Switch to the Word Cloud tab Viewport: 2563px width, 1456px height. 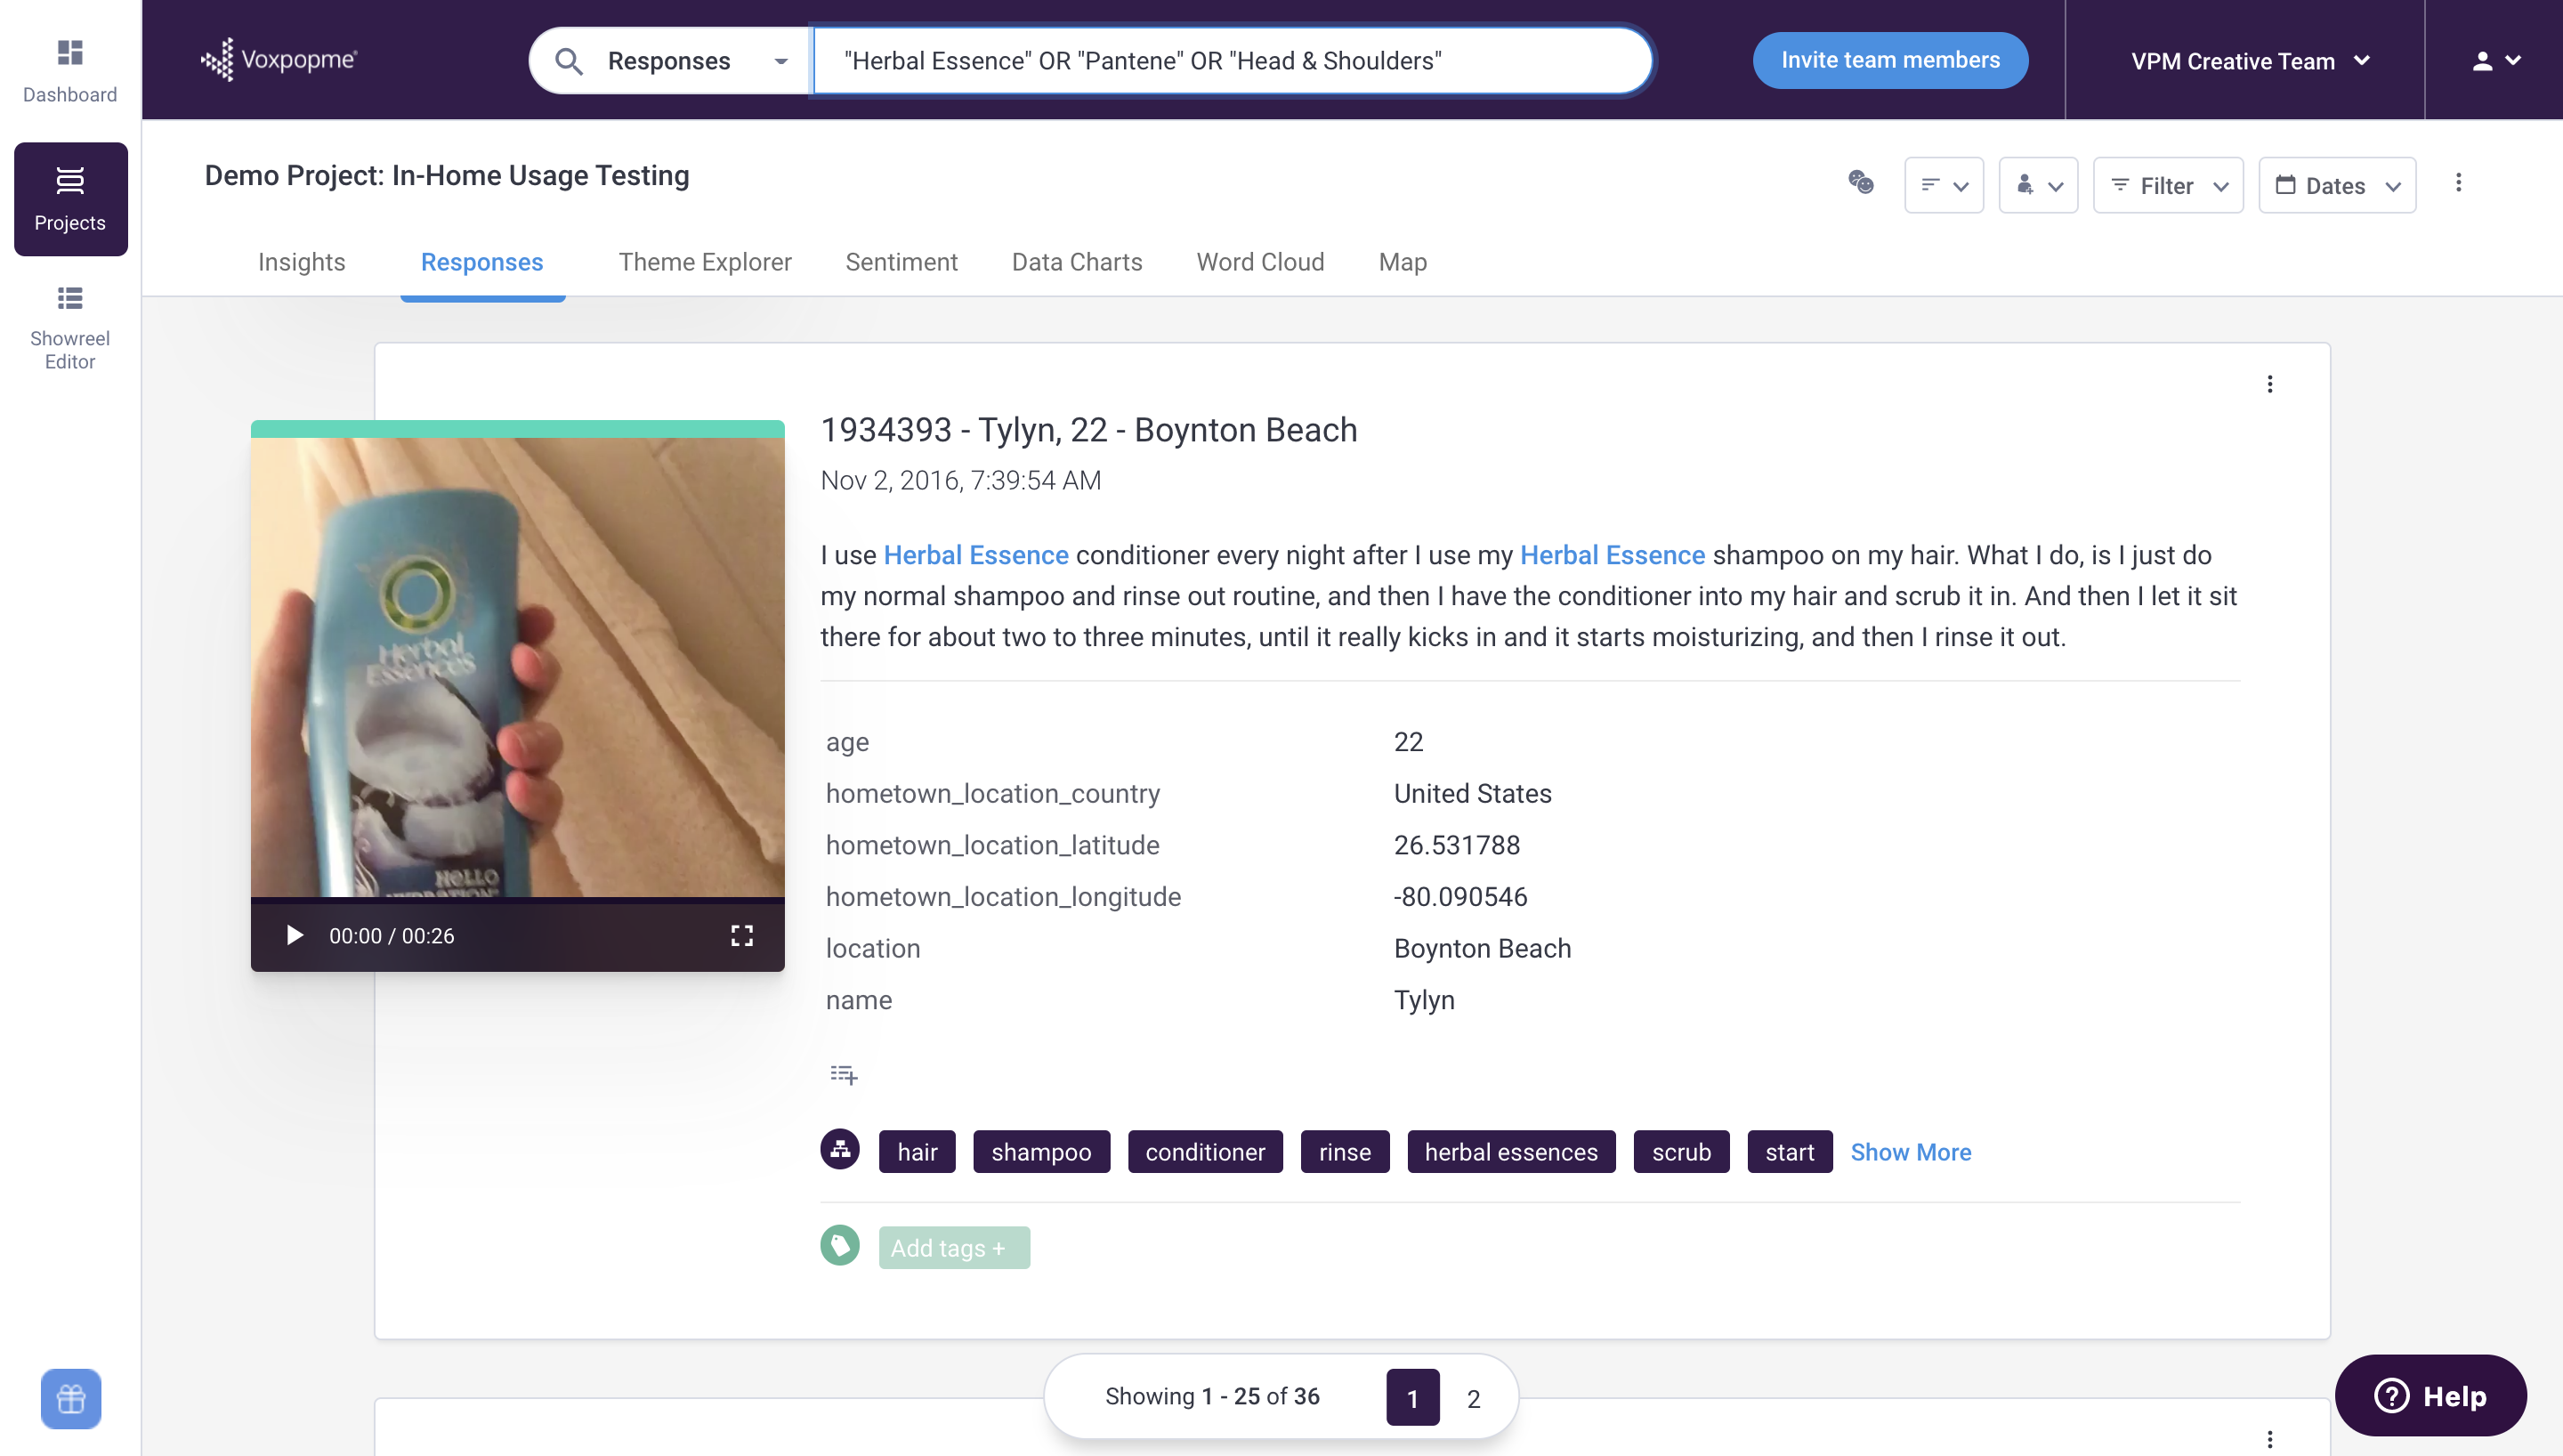(1259, 262)
